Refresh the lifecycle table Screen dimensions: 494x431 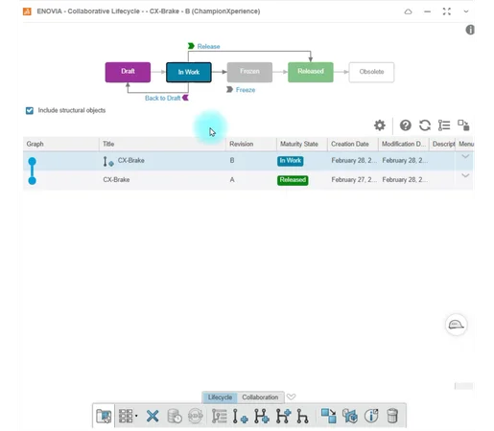pyautogui.click(x=425, y=125)
